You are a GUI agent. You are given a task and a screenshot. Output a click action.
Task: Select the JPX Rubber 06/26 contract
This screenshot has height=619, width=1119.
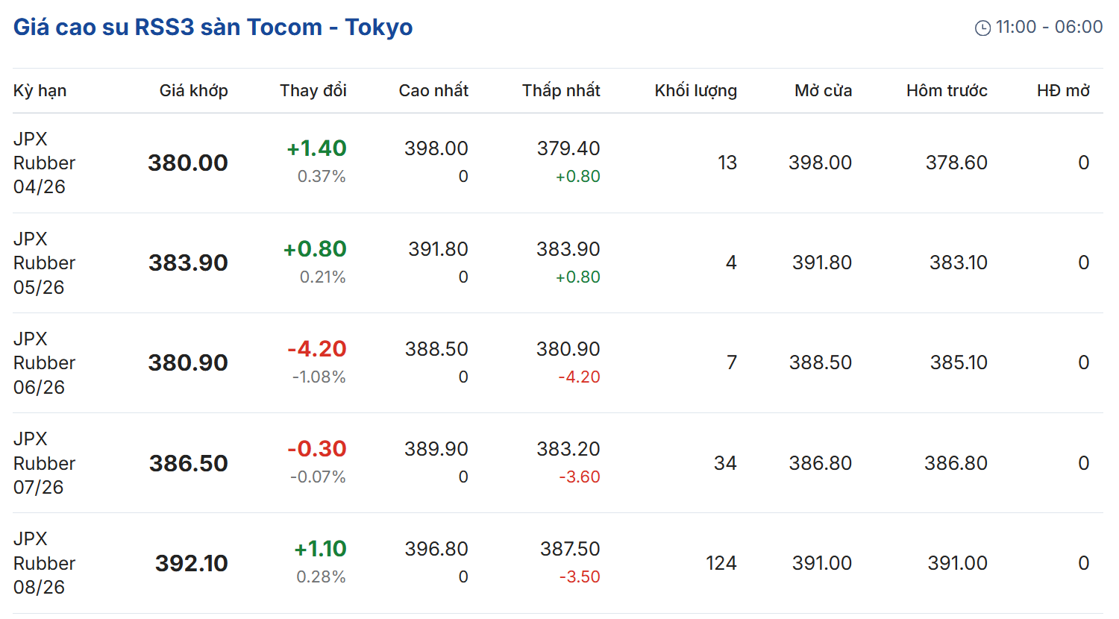(x=44, y=362)
